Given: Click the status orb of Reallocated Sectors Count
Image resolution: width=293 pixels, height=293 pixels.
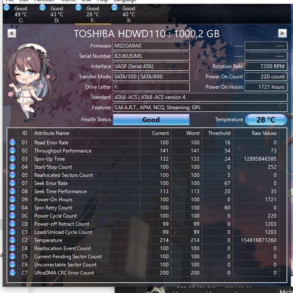Looking at the screenshot, I should tap(12, 175).
